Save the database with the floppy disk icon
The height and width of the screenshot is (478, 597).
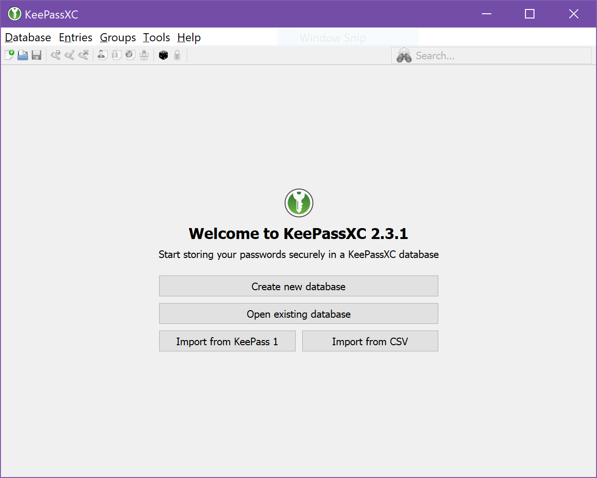pos(36,55)
